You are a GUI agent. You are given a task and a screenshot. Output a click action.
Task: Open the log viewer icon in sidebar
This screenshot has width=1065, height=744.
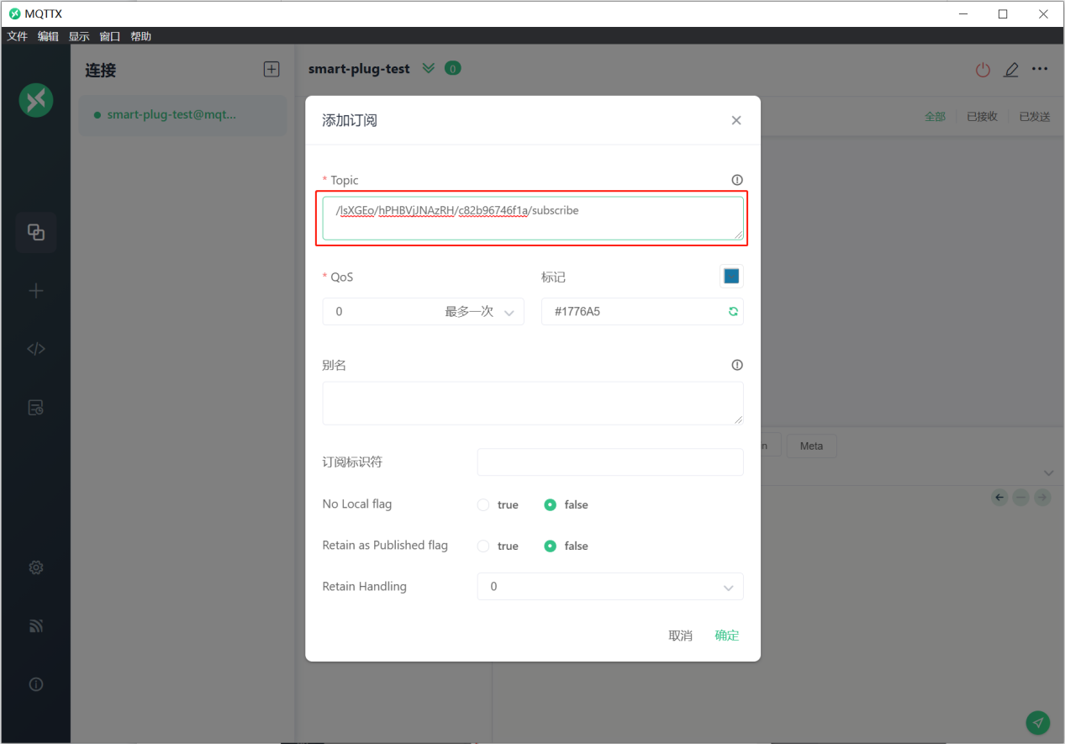[36, 408]
